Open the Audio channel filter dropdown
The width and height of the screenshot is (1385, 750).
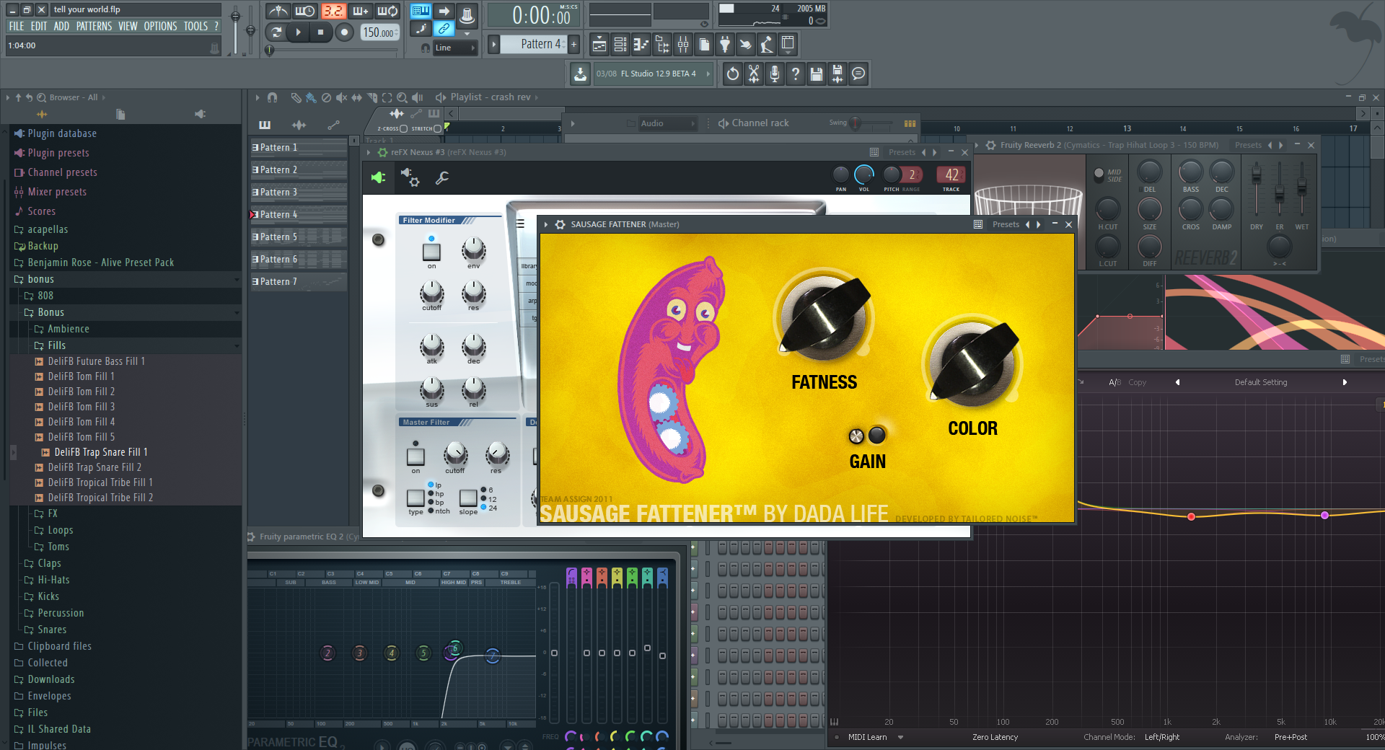tap(668, 123)
